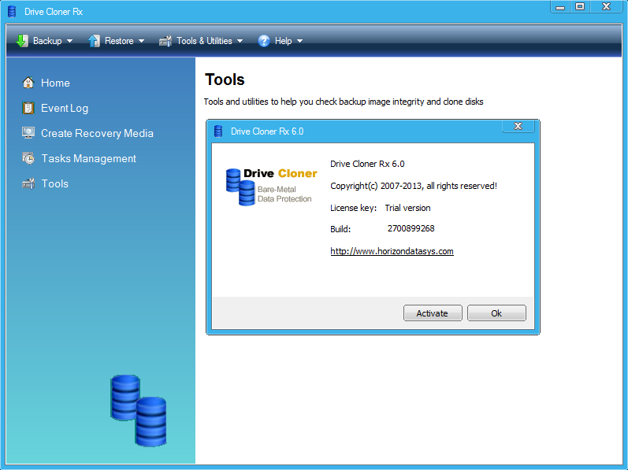
Task: Expand the Backup dropdown arrow
Action: pos(69,41)
